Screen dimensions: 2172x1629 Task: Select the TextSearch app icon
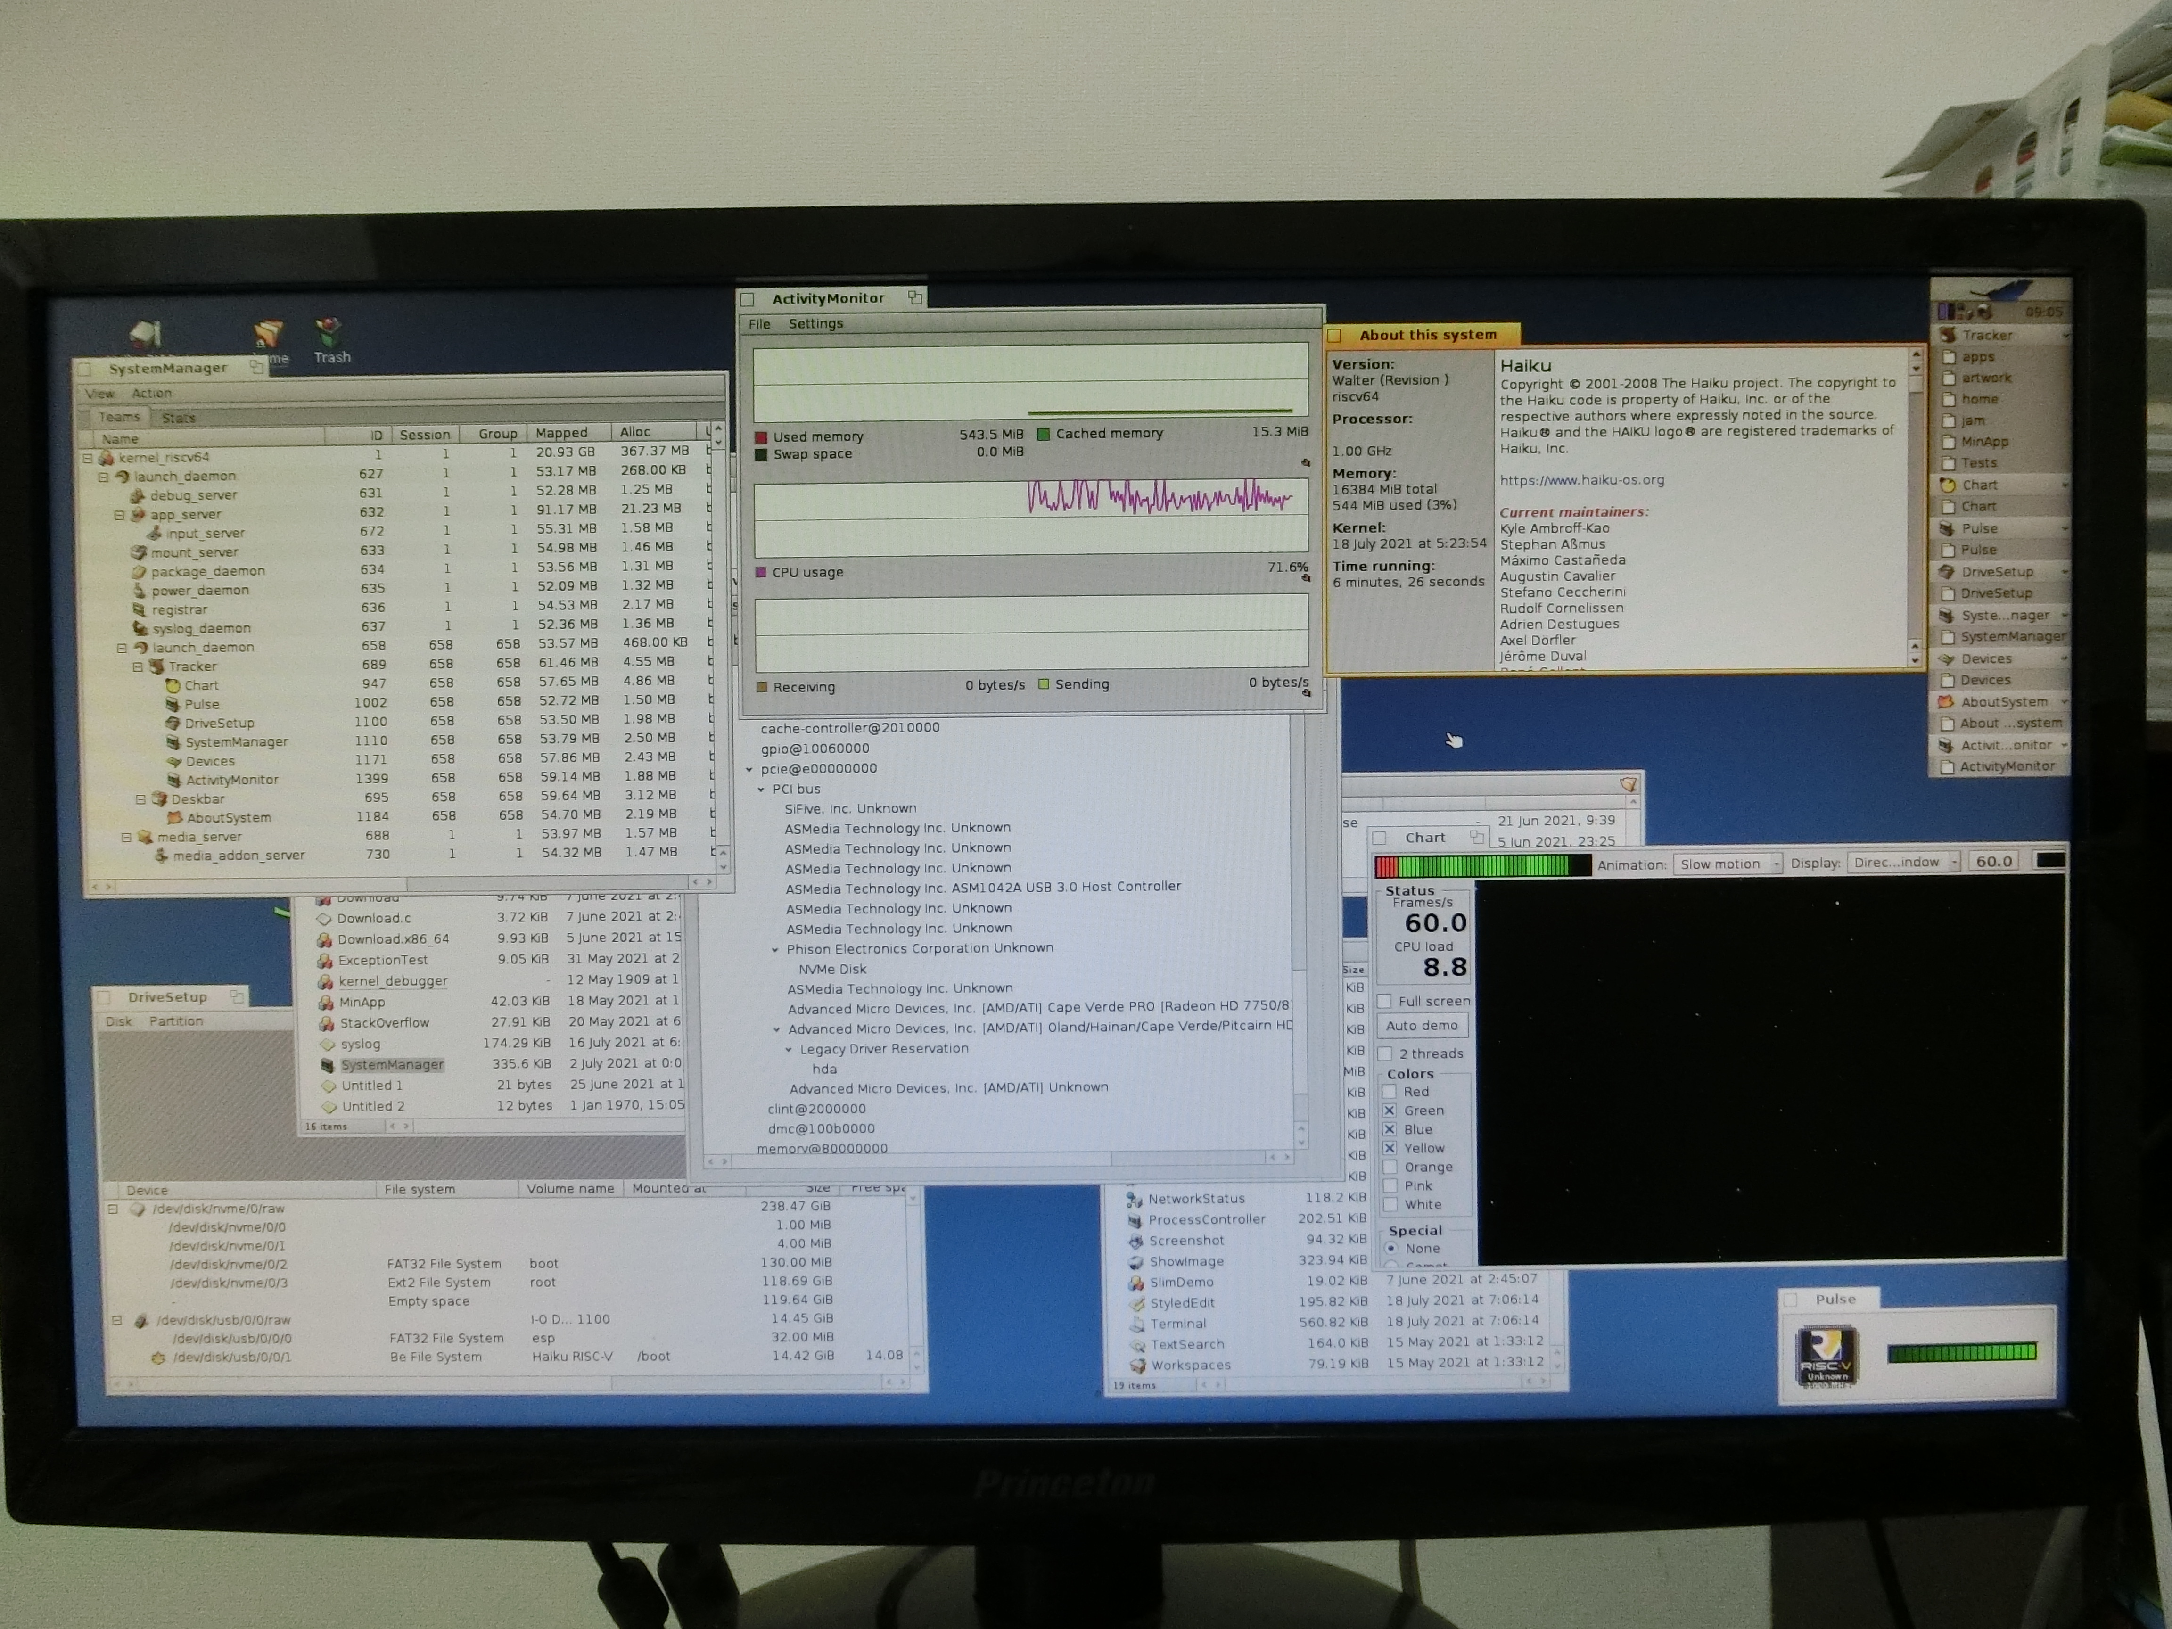pyautogui.click(x=1138, y=1345)
